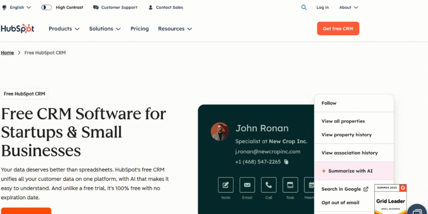Click John Ronan's profile photo
The width and height of the screenshot is (428, 214).
[220, 132]
